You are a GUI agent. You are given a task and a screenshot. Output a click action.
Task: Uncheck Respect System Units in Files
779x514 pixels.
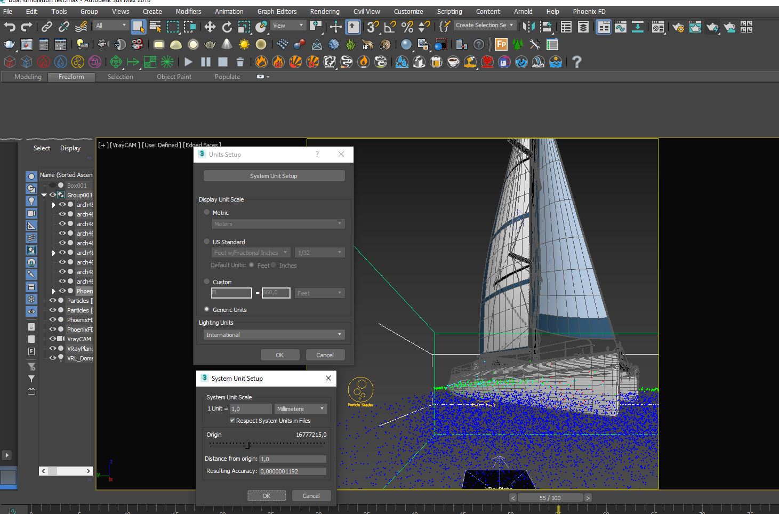click(232, 420)
